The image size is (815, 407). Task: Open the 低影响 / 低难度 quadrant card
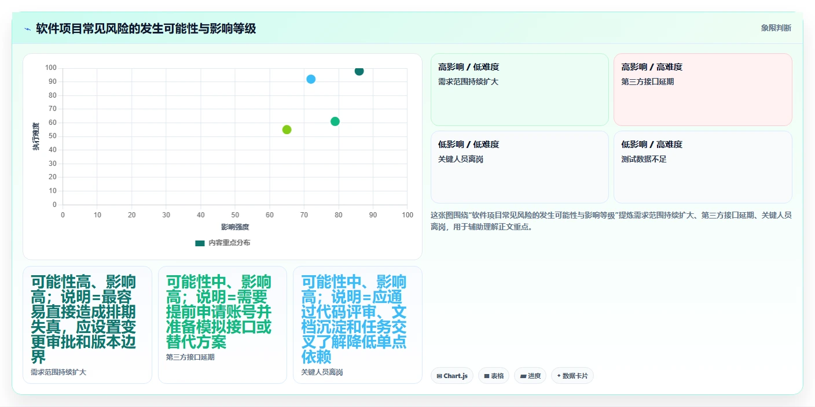coord(520,167)
